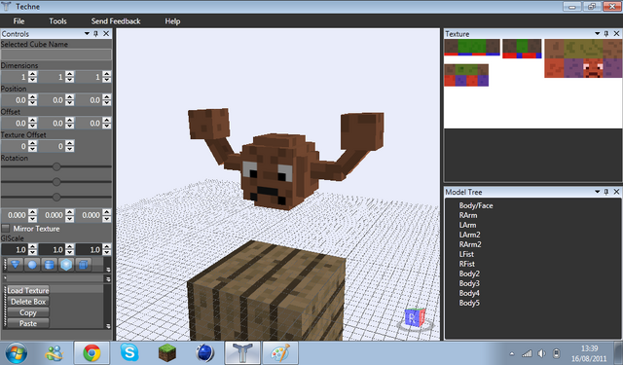Select RArm in the Model Tree
This screenshot has width=623, height=365.
[x=468, y=215]
